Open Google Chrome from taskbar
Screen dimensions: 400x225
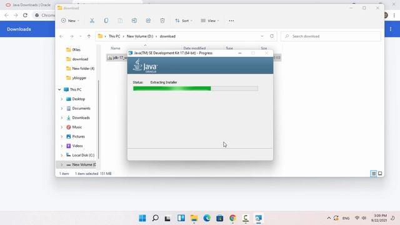[x=232, y=218]
